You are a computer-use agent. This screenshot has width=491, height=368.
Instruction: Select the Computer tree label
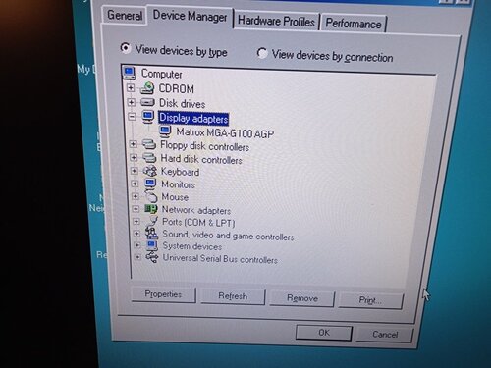pos(162,74)
